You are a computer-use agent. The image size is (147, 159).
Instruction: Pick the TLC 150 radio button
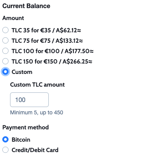click(x=5, y=61)
